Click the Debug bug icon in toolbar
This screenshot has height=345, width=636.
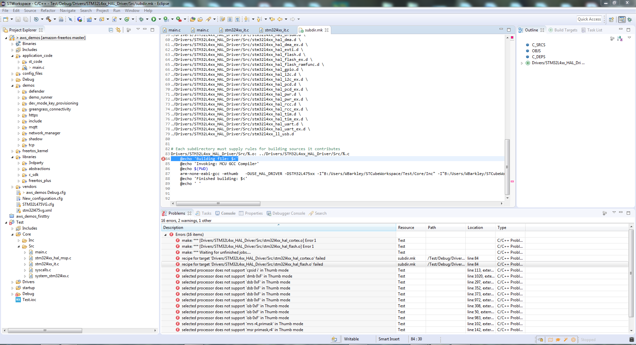(x=141, y=19)
